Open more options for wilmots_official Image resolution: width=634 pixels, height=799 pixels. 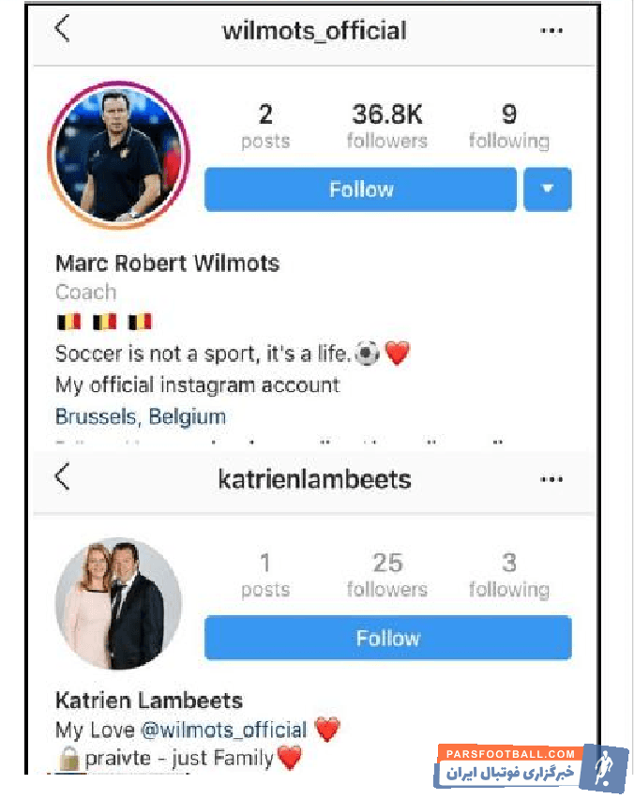click(x=551, y=31)
